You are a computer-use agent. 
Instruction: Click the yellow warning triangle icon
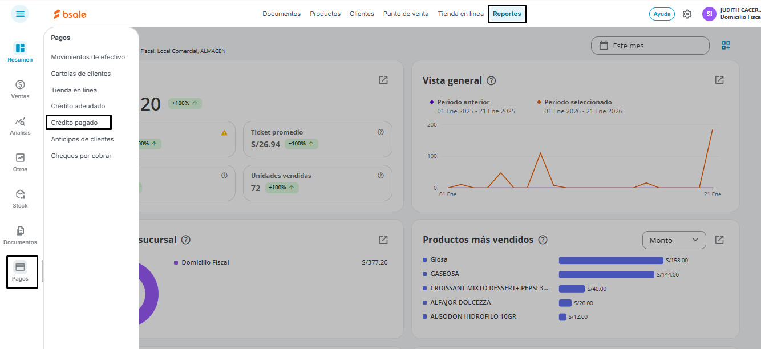pos(224,132)
